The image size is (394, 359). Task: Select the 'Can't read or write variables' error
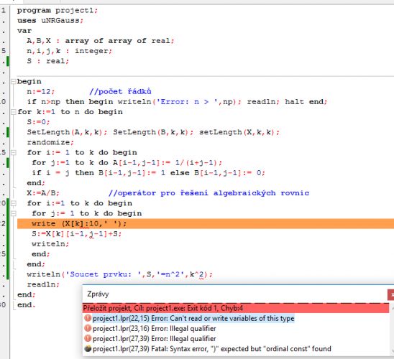tap(193, 318)
